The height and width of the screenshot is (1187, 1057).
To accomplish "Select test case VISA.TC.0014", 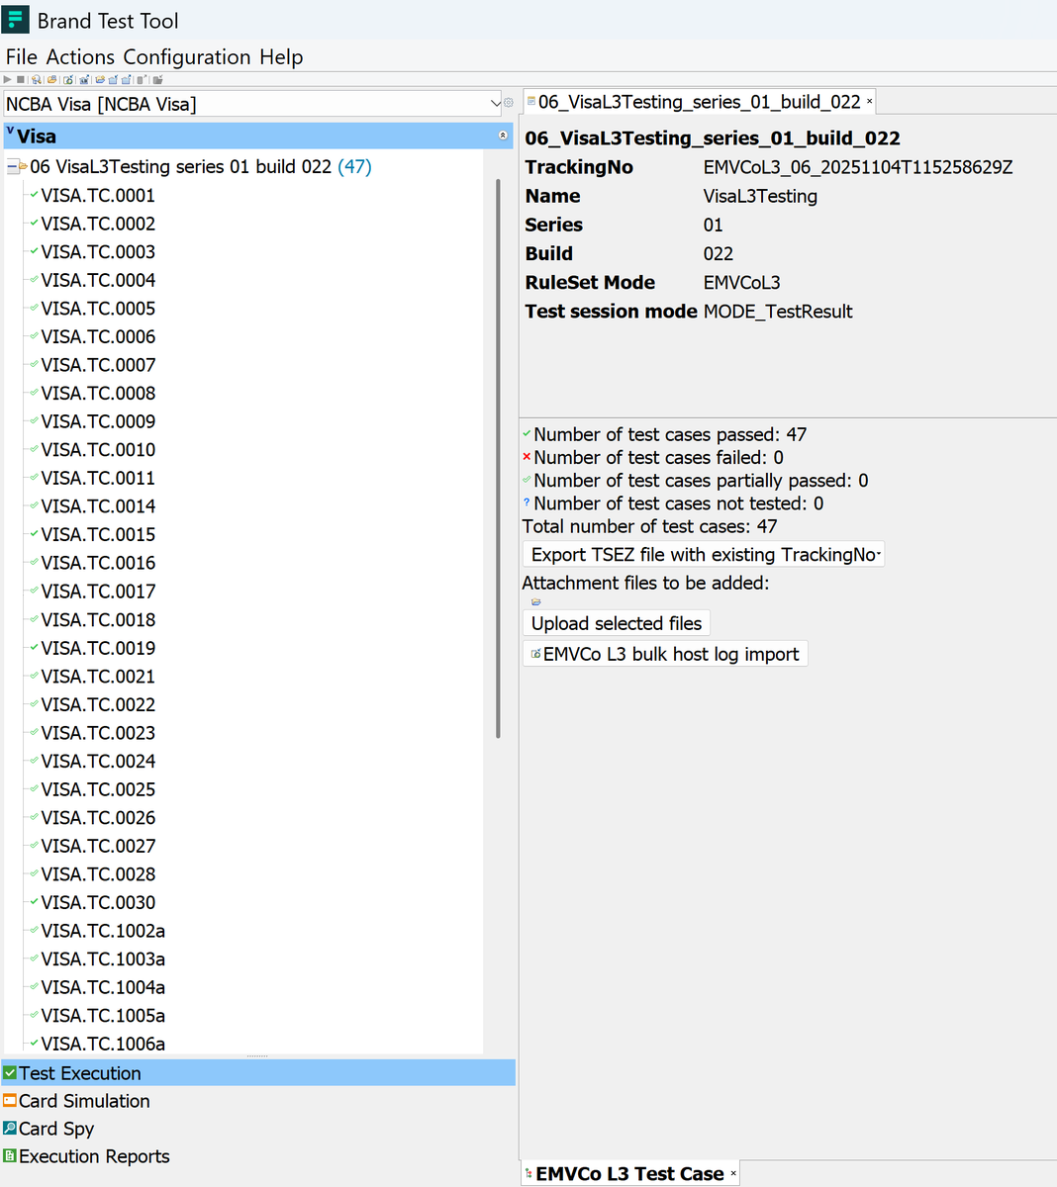I will [x=98, y=506].
